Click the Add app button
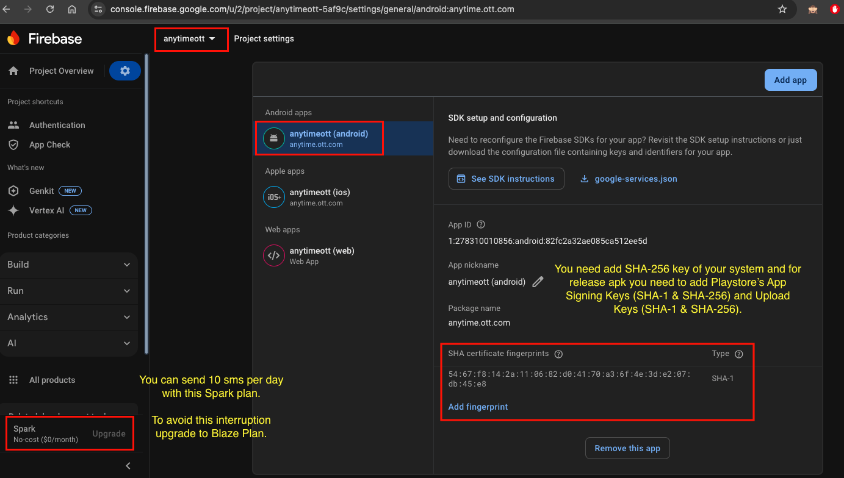 point(790,80)
